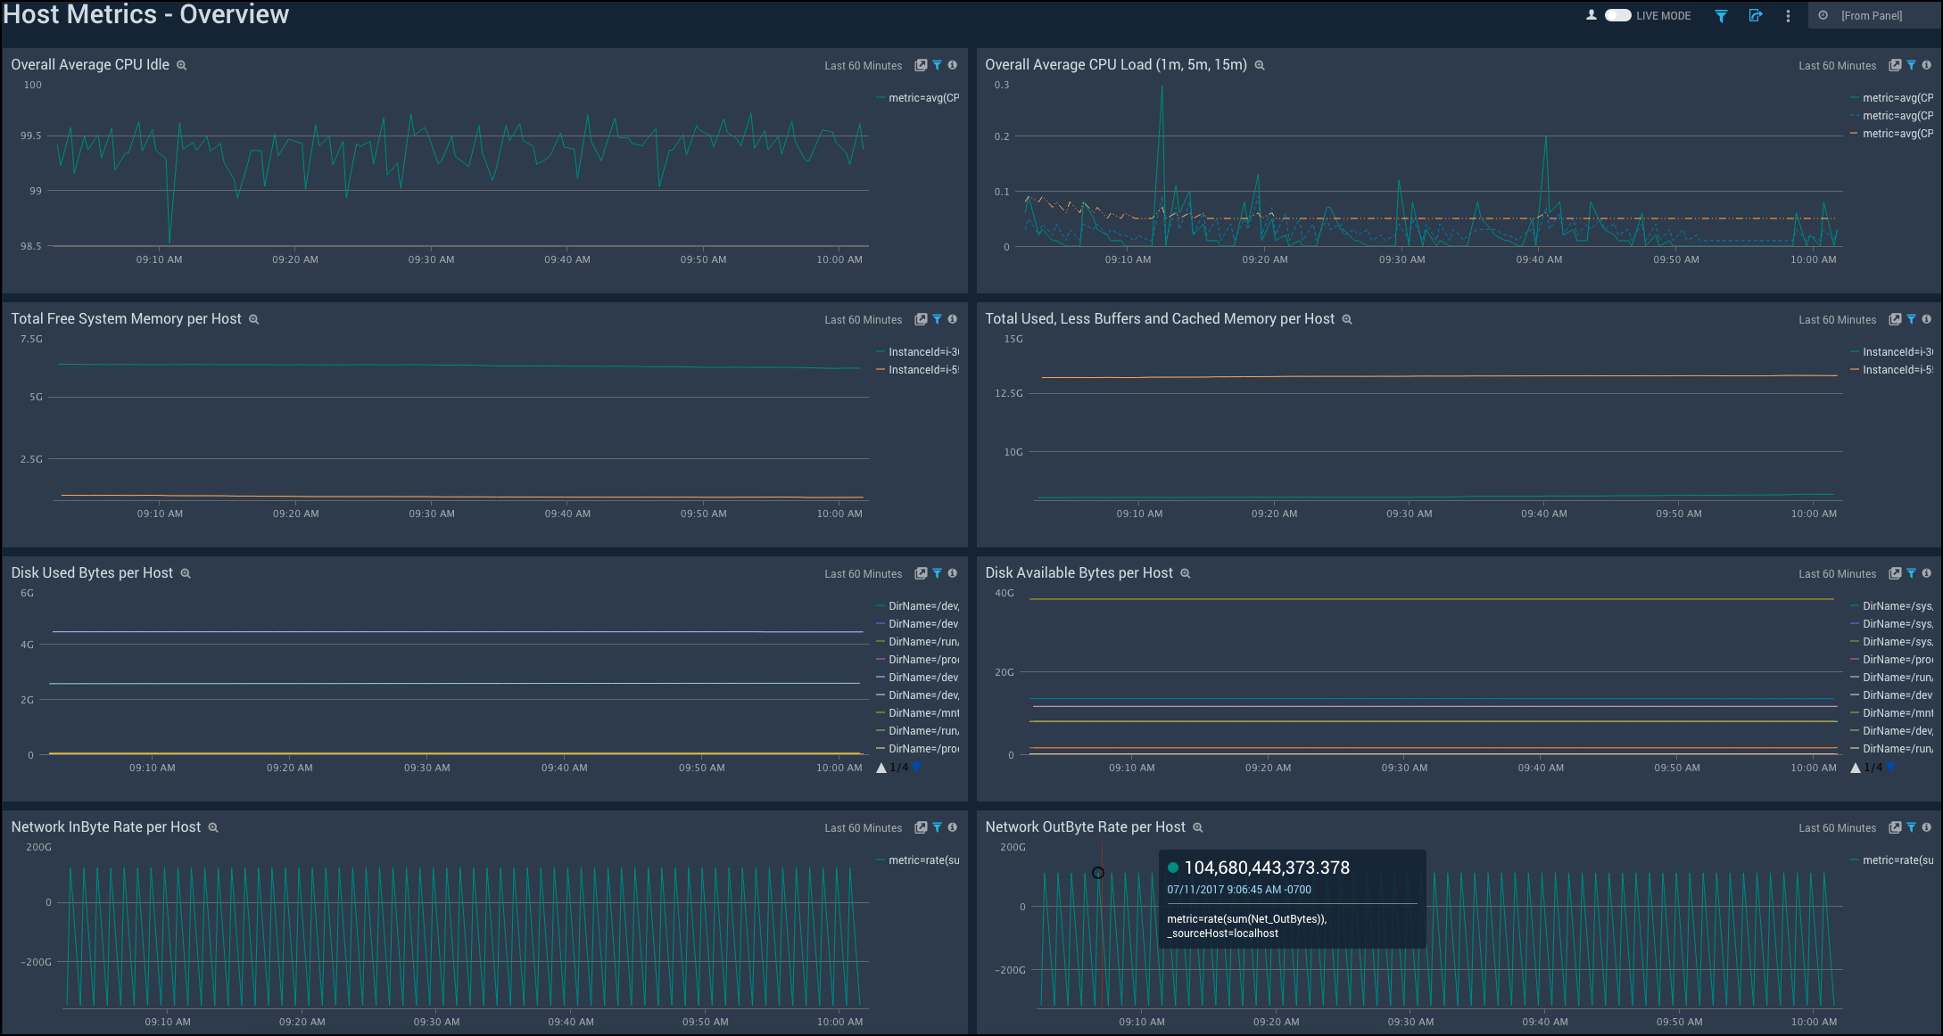Open the three-dot overflow menu in the top bar
1943x1036 pixels.
(1787, 15)
